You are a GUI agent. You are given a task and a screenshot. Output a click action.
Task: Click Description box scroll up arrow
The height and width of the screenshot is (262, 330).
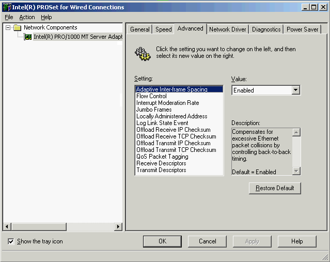click(x=296, y=132)
